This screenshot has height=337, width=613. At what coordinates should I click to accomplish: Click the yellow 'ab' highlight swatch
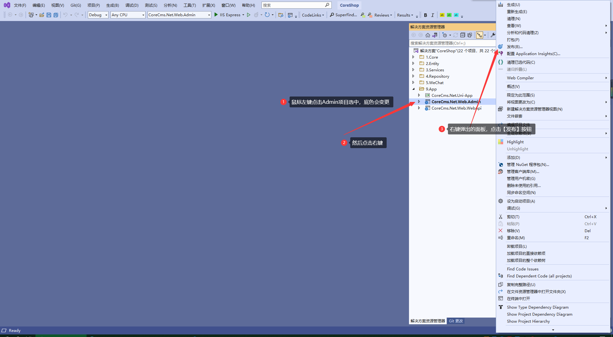pos(442,15)
